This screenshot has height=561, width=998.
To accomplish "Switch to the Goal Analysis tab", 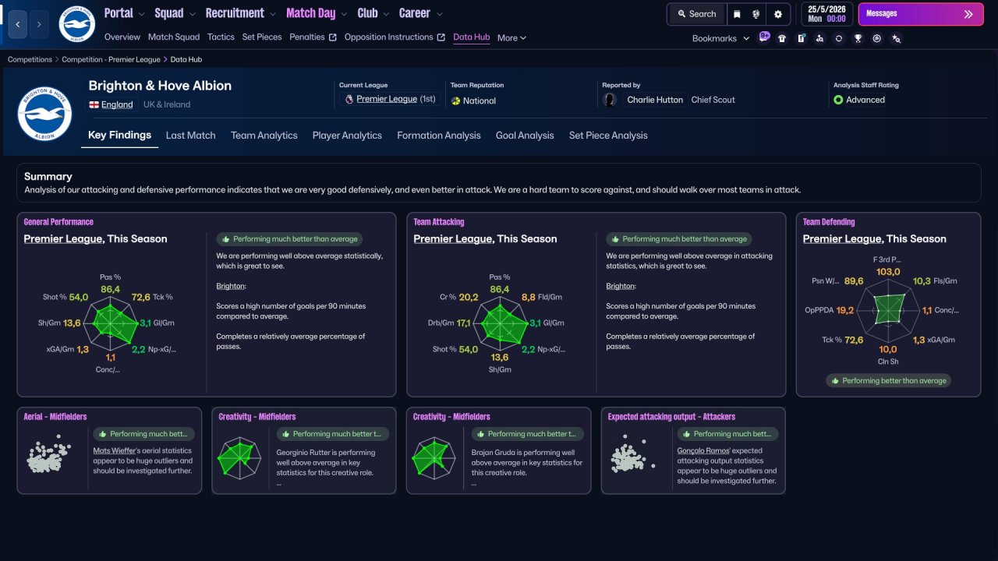I will [525, 136].
